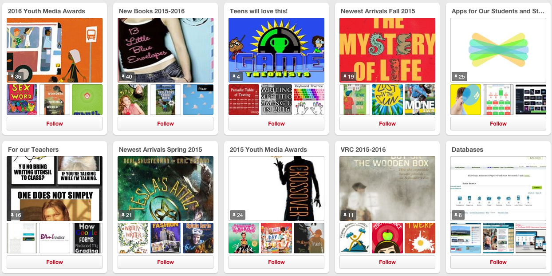Screen dimensions: 552x276
Task: Follow the Teens will love this board
Action: tap(276, 124)
